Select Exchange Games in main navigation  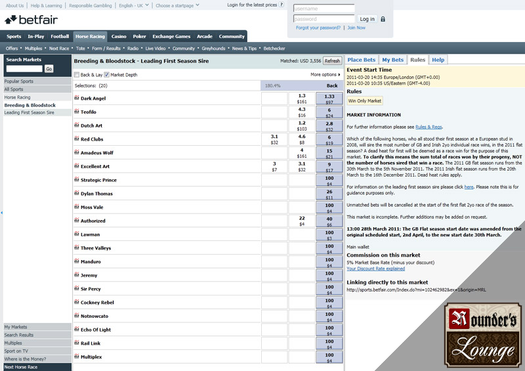[x=171, y=36]
